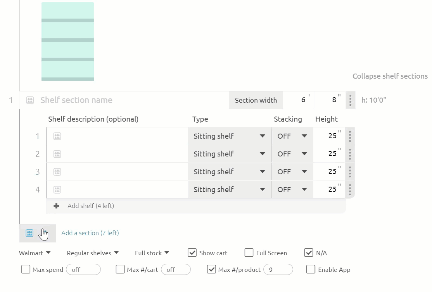Click the Section width label
Image resolution: width=432 pixels, height=292 pixels.
(256, 100)
